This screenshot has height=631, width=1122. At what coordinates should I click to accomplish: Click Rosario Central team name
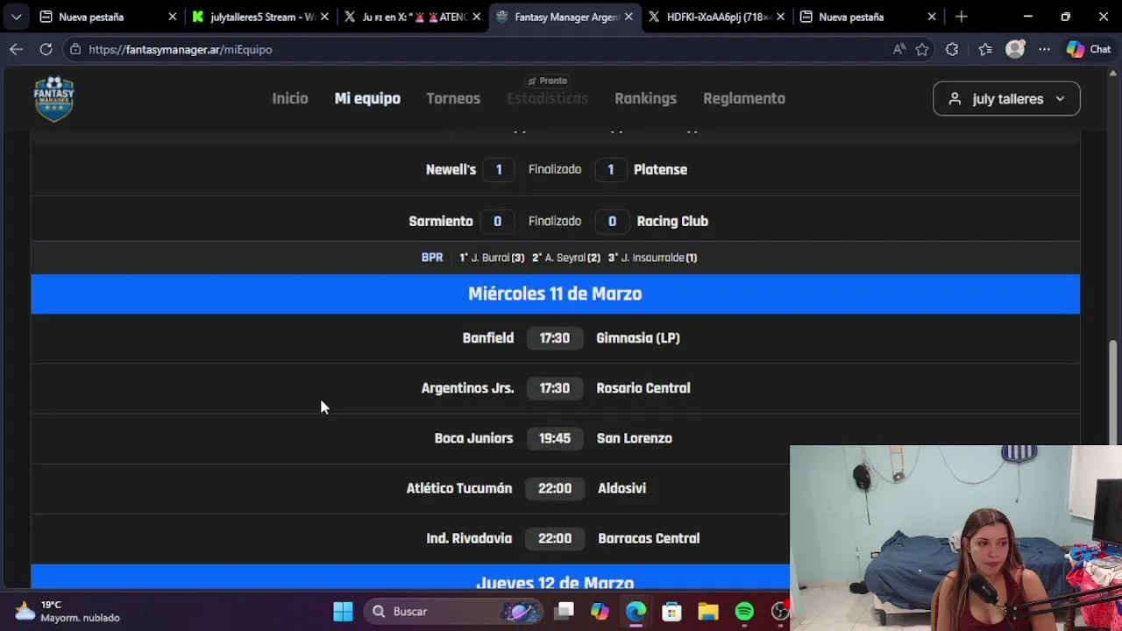click(643, 387)
